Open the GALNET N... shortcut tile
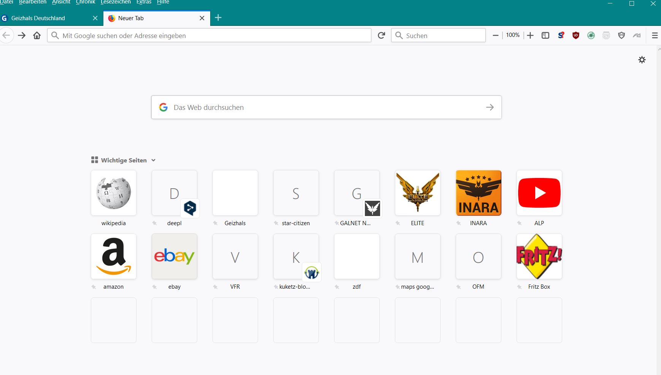This screenshot has width=661, height=375. pyautogui.click(x=357, y=193)
